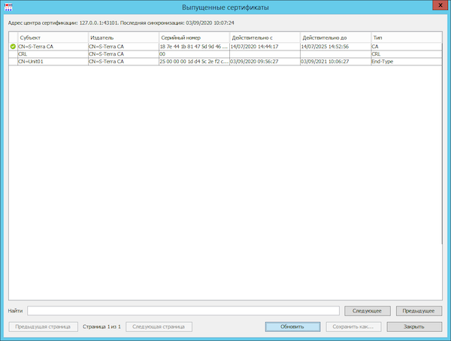
Task: Click issuer cell in CN=Unit01 row
Action: pos(123,61)
